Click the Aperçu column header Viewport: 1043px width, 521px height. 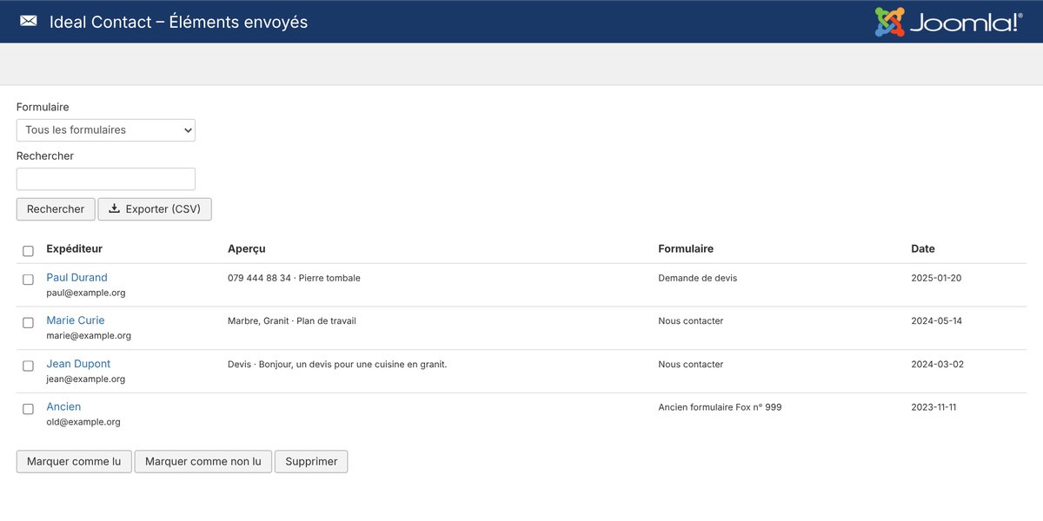click(247, 248)
